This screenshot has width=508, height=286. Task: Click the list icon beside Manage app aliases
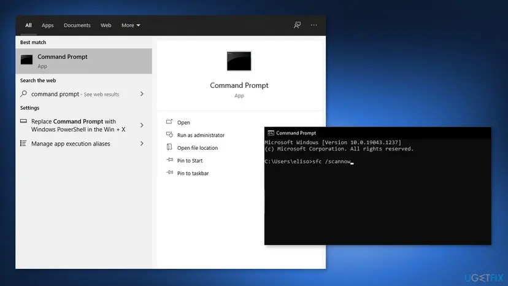(x=23, y=144)
